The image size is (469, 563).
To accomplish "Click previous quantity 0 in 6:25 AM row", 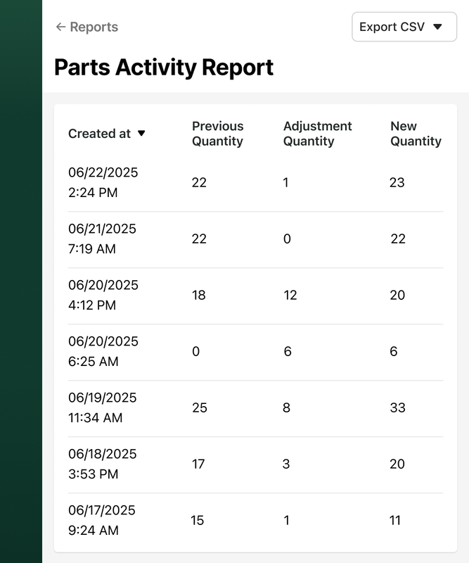I will [x=196, y=351].
